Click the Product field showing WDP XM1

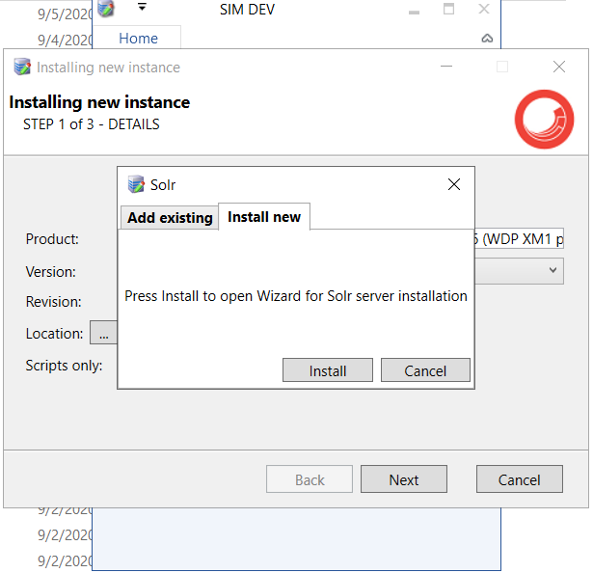[519, 239]
